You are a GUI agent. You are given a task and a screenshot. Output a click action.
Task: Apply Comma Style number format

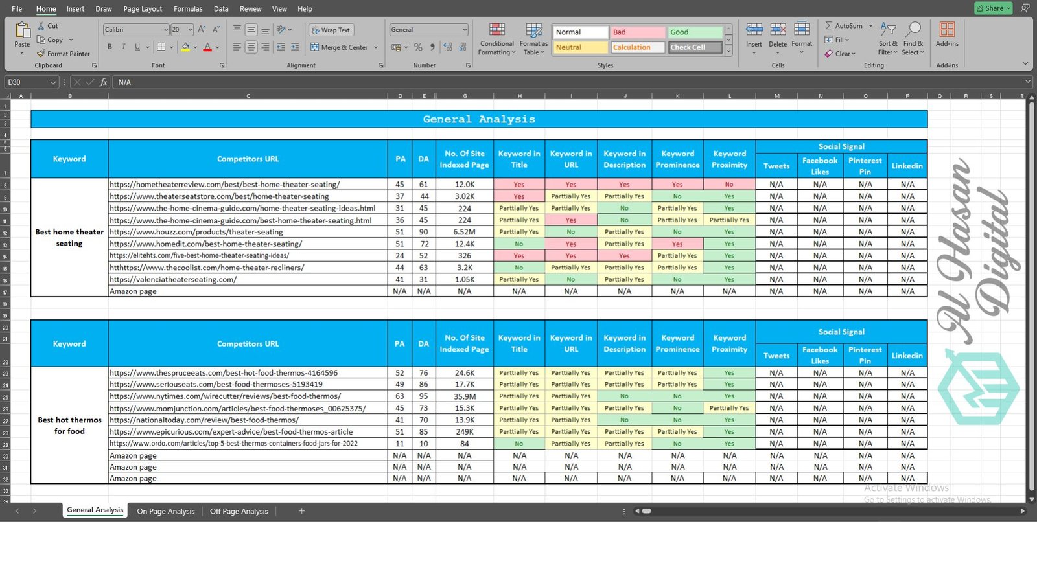[x=432, y=47]
